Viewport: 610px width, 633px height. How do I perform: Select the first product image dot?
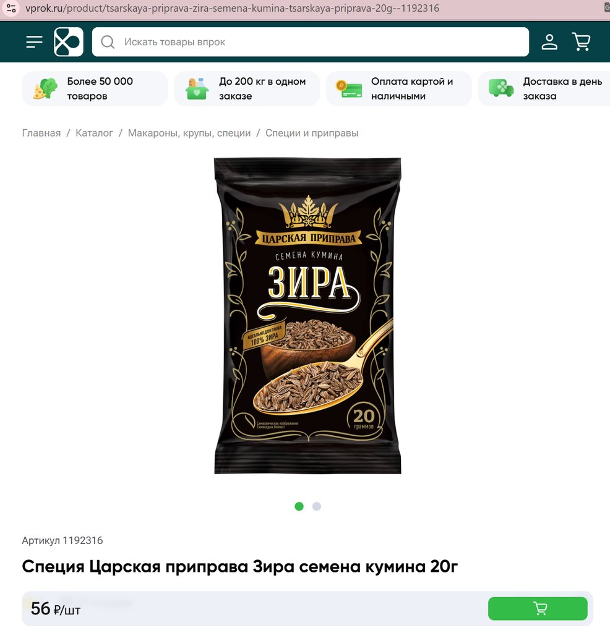(299, 506)
